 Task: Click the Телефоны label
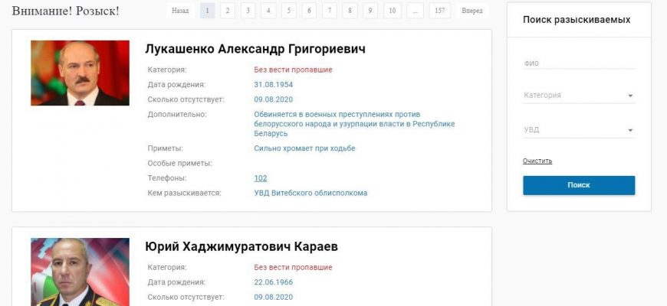167,178
